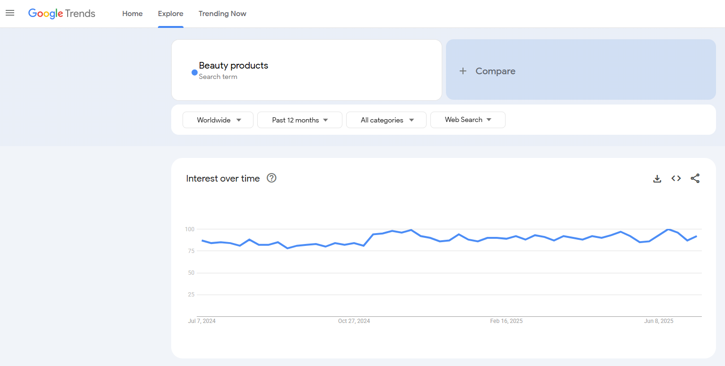The image size is (725, 366).
Task: Open the Past 12 months dropdown
Action: point(299,120)
